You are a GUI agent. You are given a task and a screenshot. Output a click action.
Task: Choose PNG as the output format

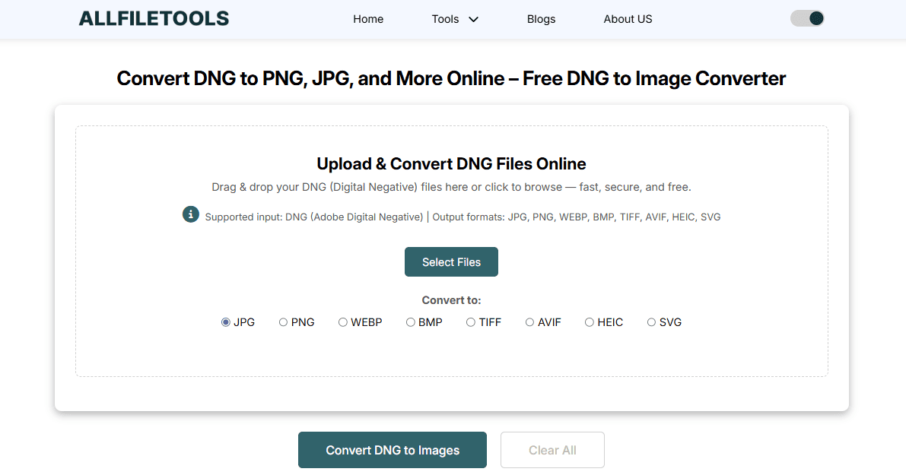(284, 322)
